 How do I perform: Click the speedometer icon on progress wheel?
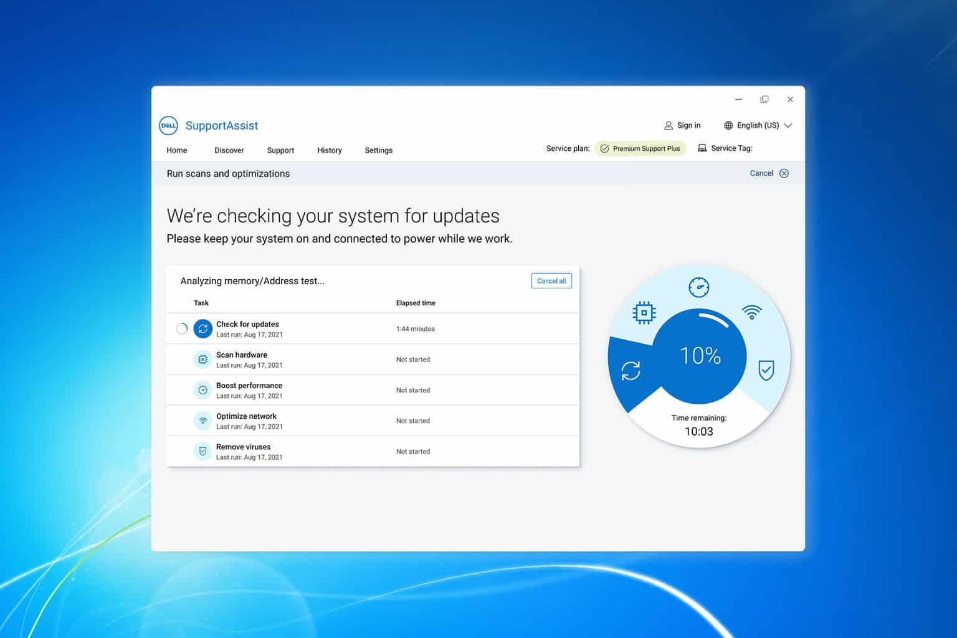(x=699, y=287)
